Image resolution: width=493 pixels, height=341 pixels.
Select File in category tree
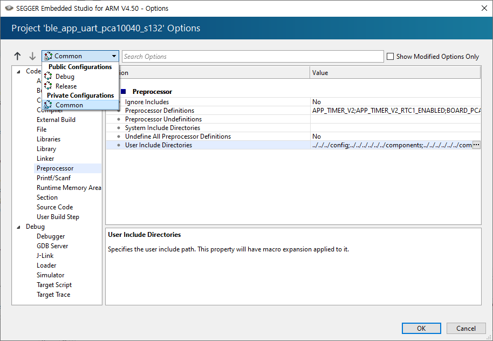pos(42,129)
